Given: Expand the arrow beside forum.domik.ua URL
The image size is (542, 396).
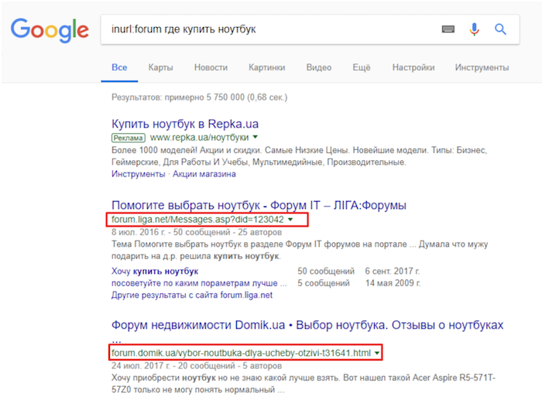Looking at the screenshot, I should tap(377, 353).
